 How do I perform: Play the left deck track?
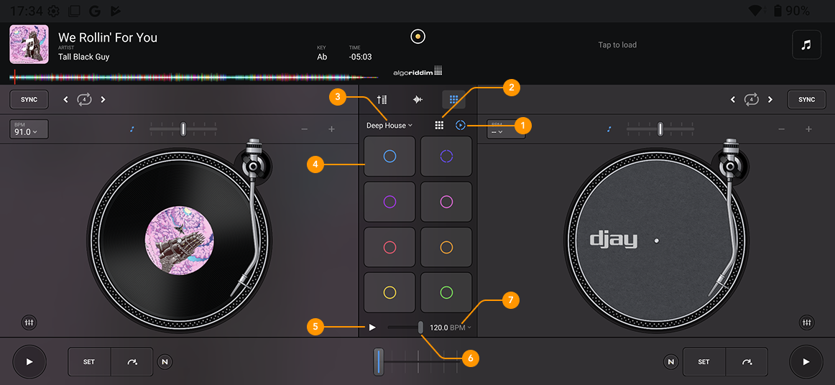pos(29,362)
